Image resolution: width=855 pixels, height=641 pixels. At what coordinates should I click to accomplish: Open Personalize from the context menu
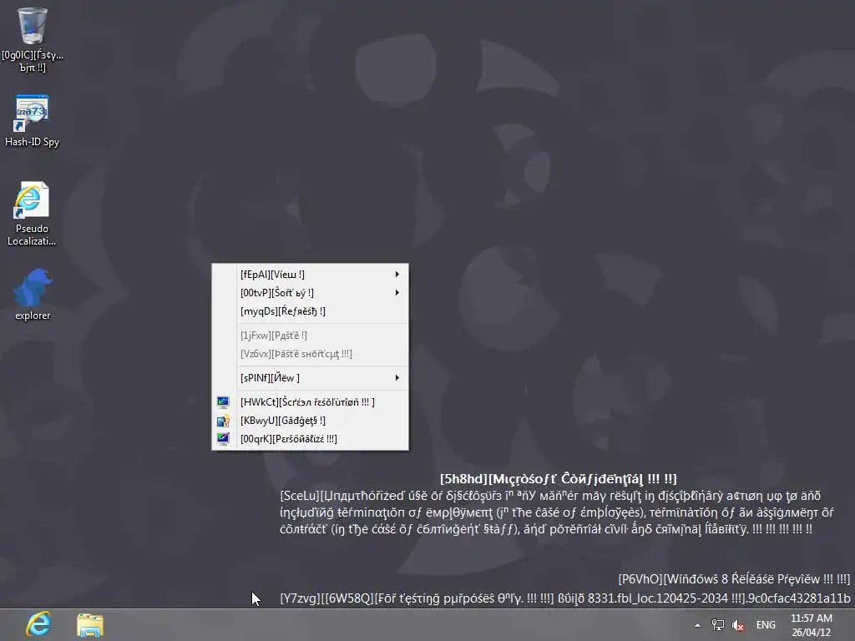(310, 439)
